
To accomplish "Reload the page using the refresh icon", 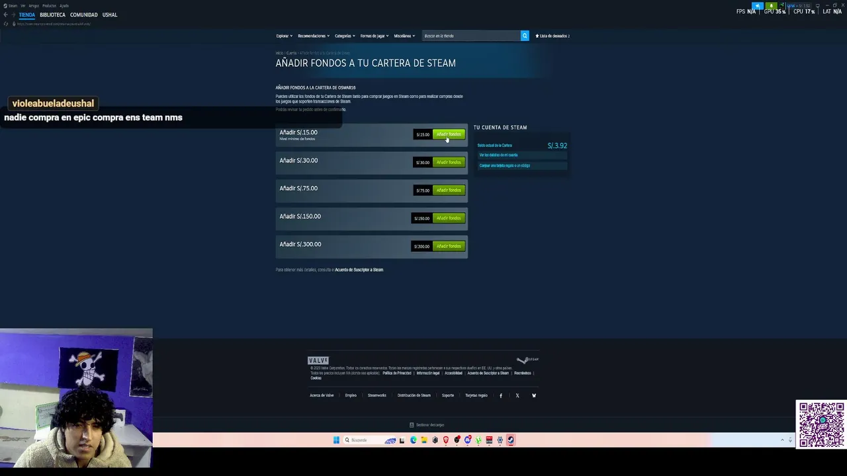I will (x=5, y=24).
